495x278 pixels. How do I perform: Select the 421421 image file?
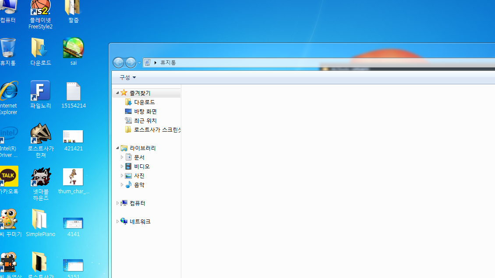tap(73, 140)
